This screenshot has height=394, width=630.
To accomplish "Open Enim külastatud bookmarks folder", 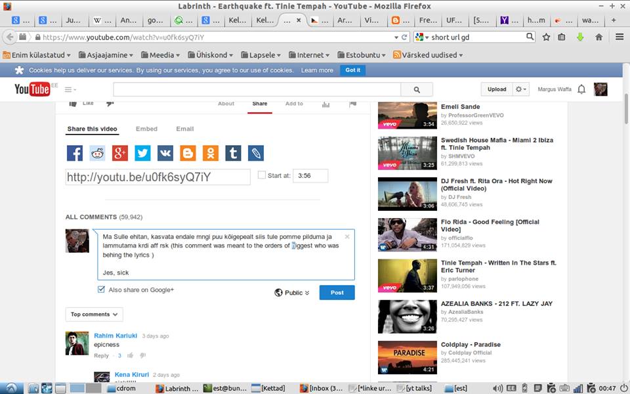I will tap(37, 55).
